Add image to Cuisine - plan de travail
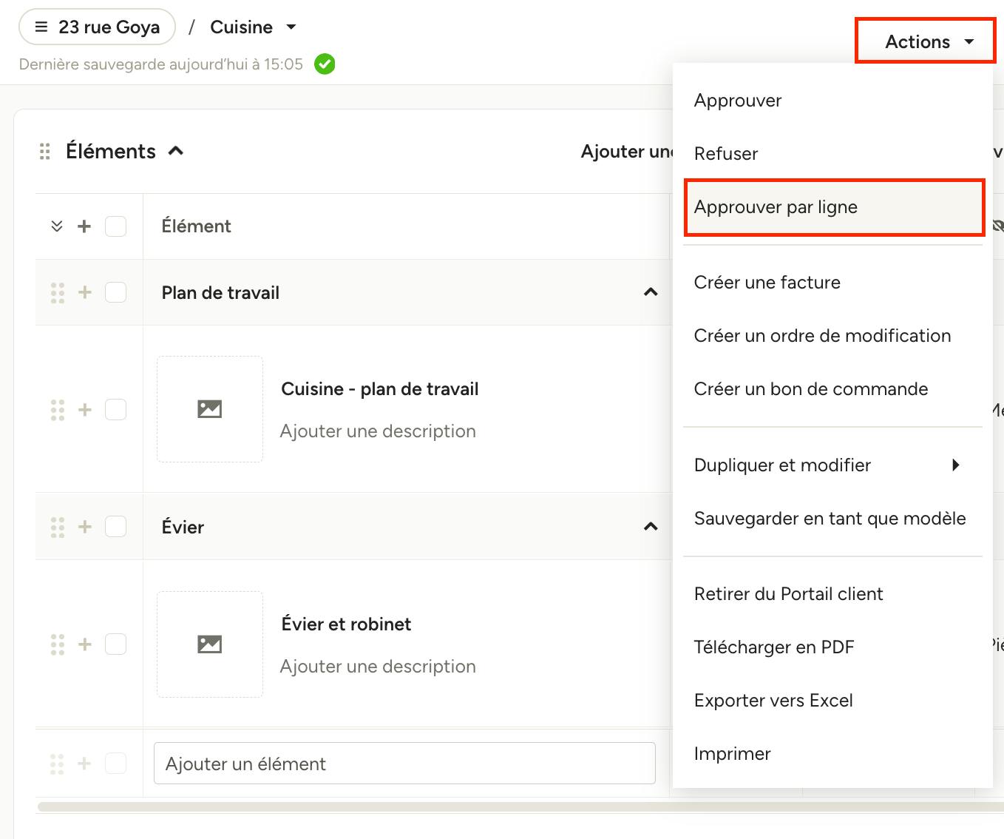Image resolution: width=1004 pixels, height=839 pixels. pos(210,409)
